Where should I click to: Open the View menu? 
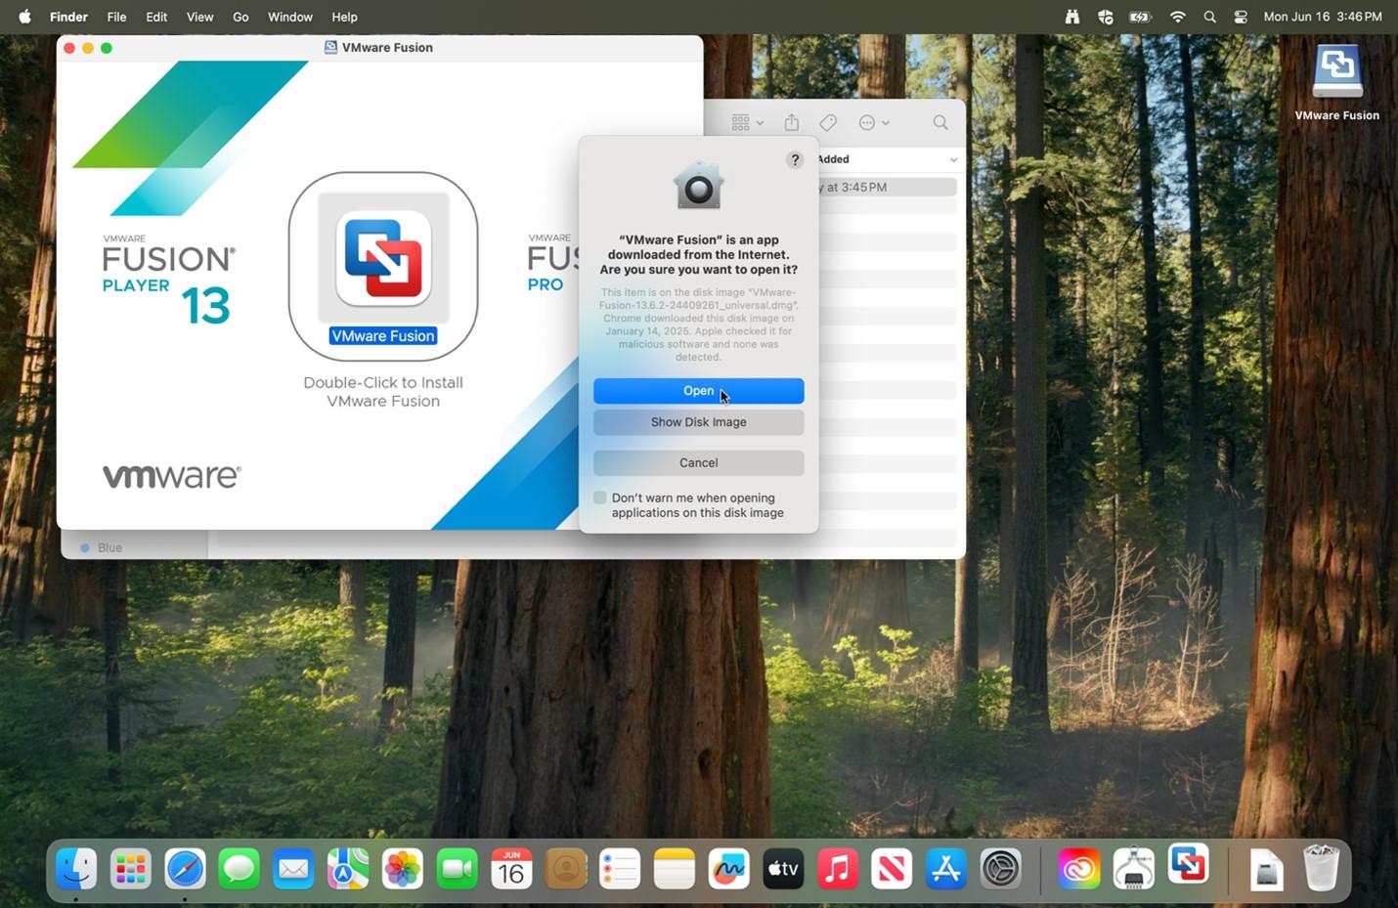click(x=199, y=17)
